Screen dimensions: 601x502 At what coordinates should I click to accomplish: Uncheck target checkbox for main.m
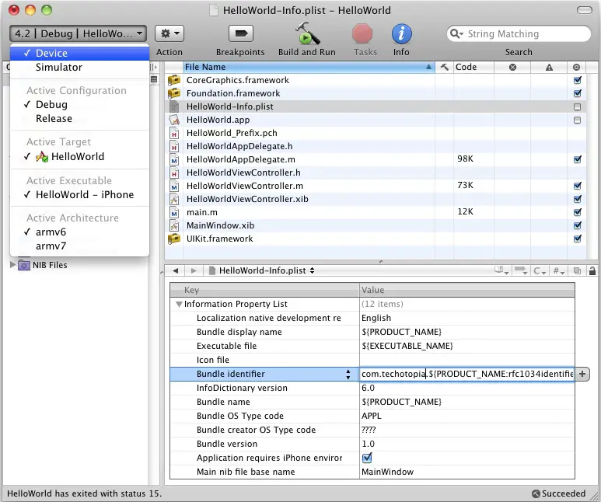click(577, 212)
